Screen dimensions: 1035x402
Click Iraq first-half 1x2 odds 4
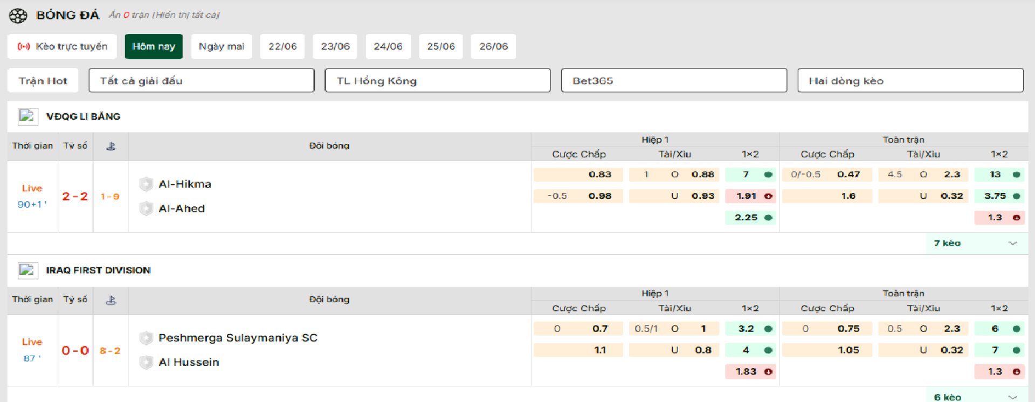(750, 350)
